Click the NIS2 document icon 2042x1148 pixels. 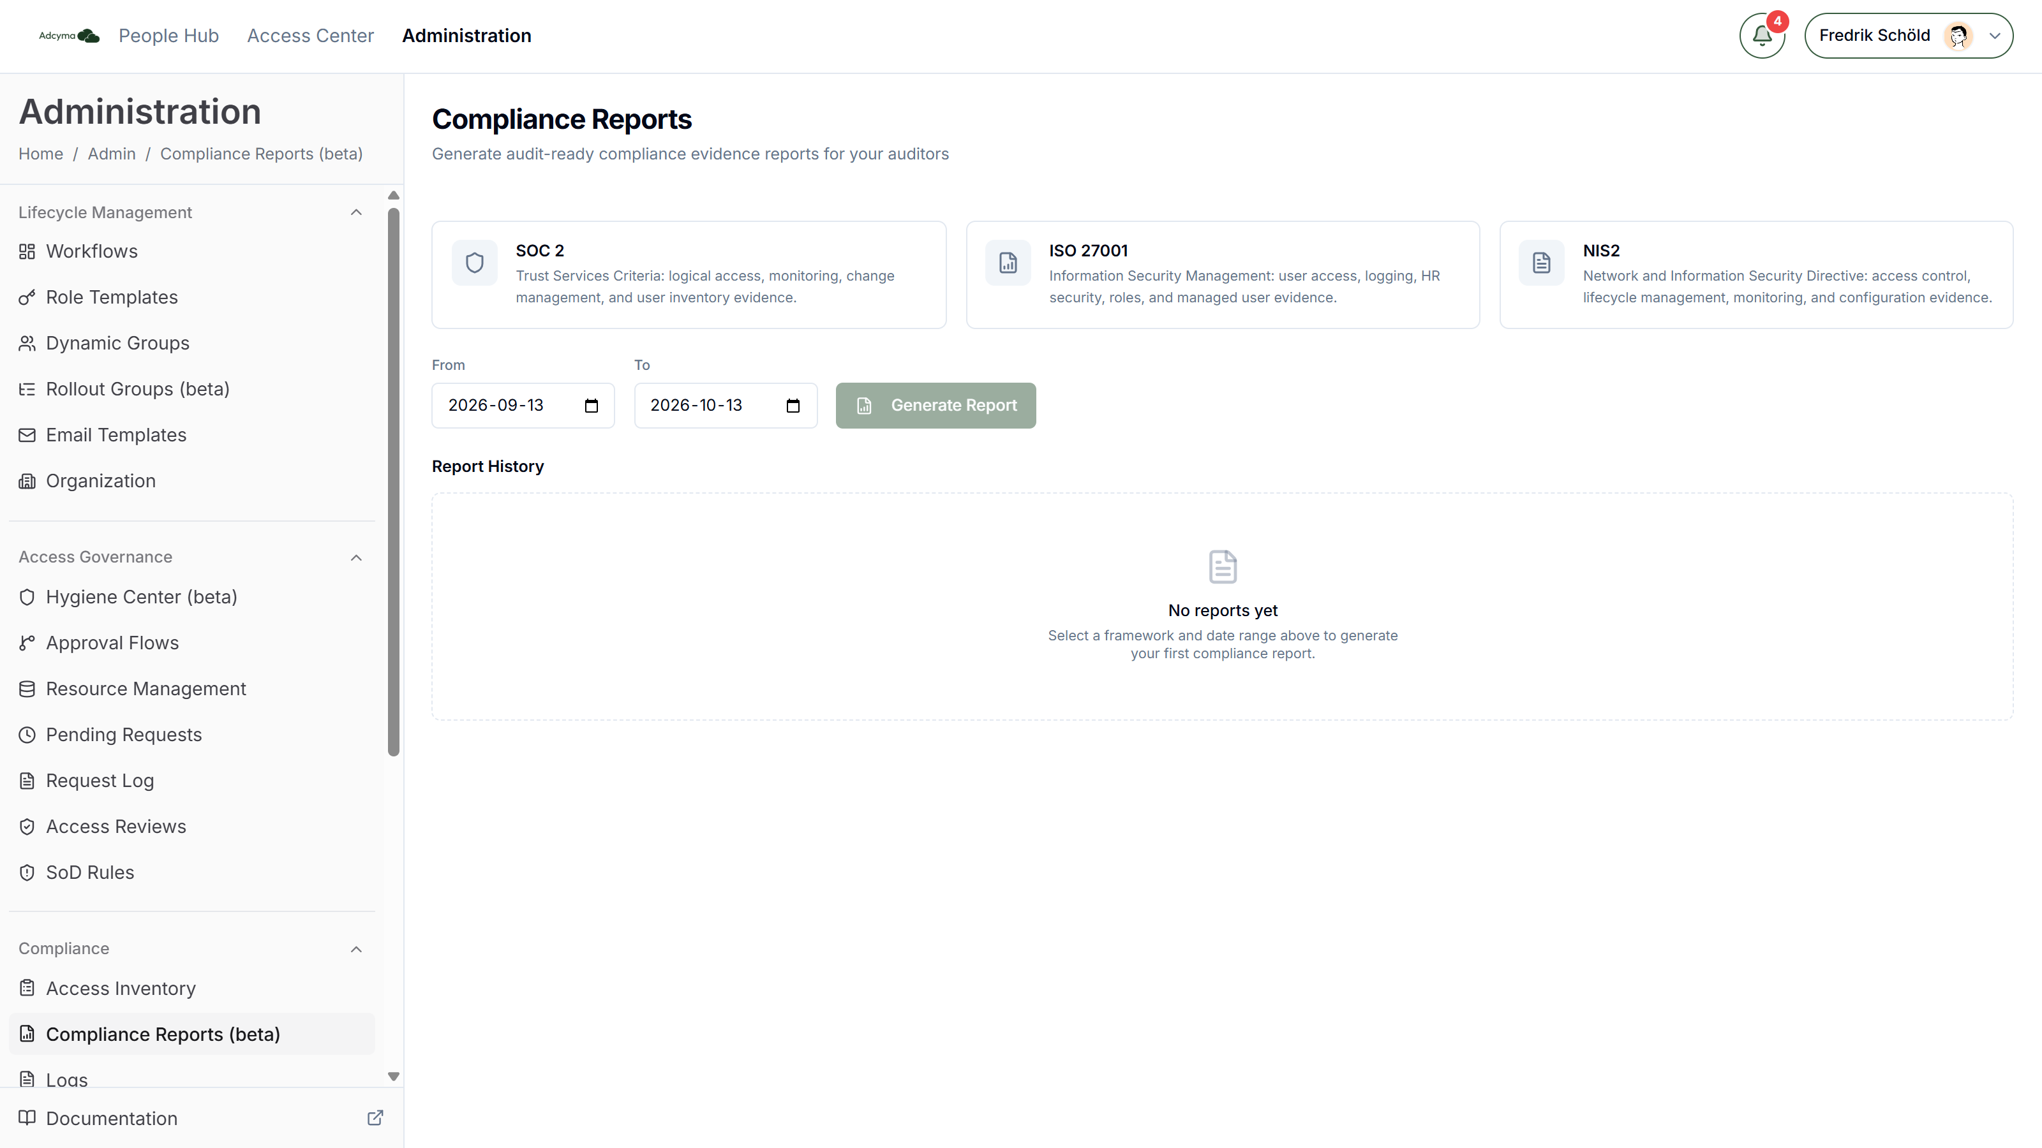1541,262
